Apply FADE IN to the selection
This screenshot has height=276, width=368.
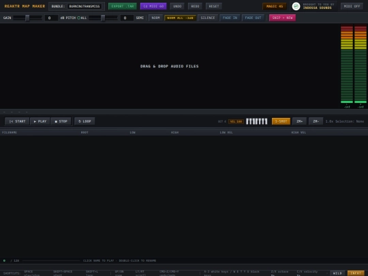pyautogui.click(x=230, y=18)
